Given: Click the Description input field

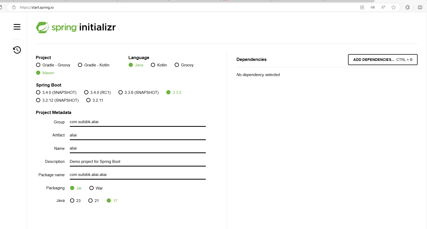Looking at the screenshot, I should point(138,162).
